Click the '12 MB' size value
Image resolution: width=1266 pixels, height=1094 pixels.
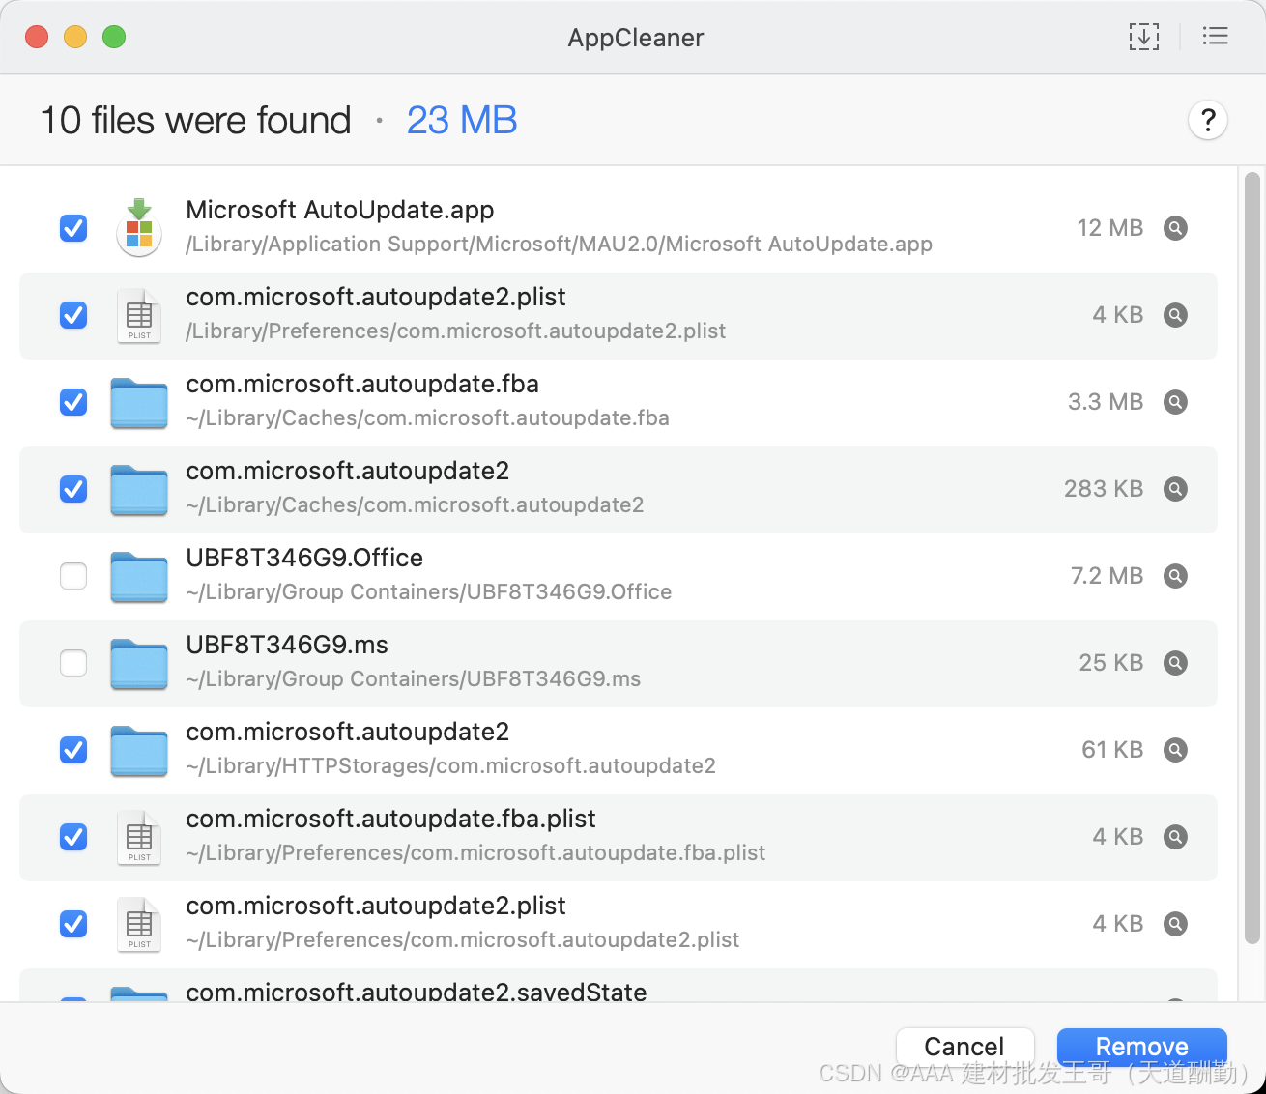[1110, 228]
